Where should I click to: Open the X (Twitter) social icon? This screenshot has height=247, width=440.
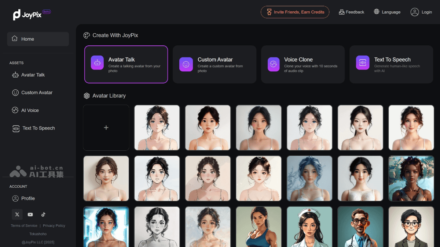click(x=17, y=214)
